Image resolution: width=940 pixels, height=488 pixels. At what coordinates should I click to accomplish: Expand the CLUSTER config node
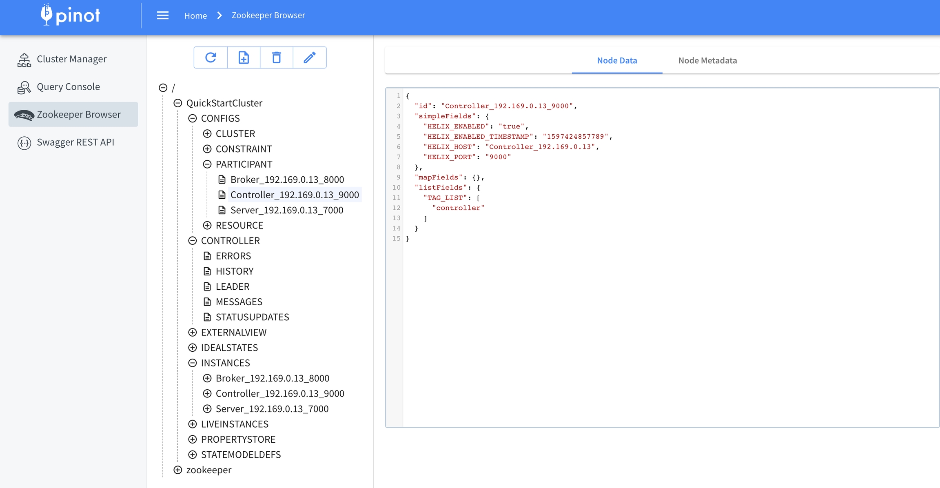[x=207, y=134]
